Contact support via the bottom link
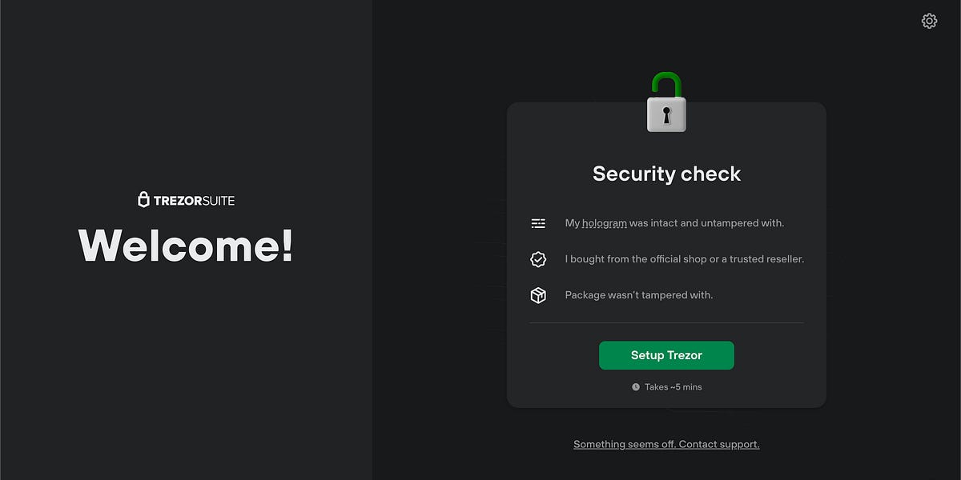Screen dimensions: 961x480 click(718, 444)
